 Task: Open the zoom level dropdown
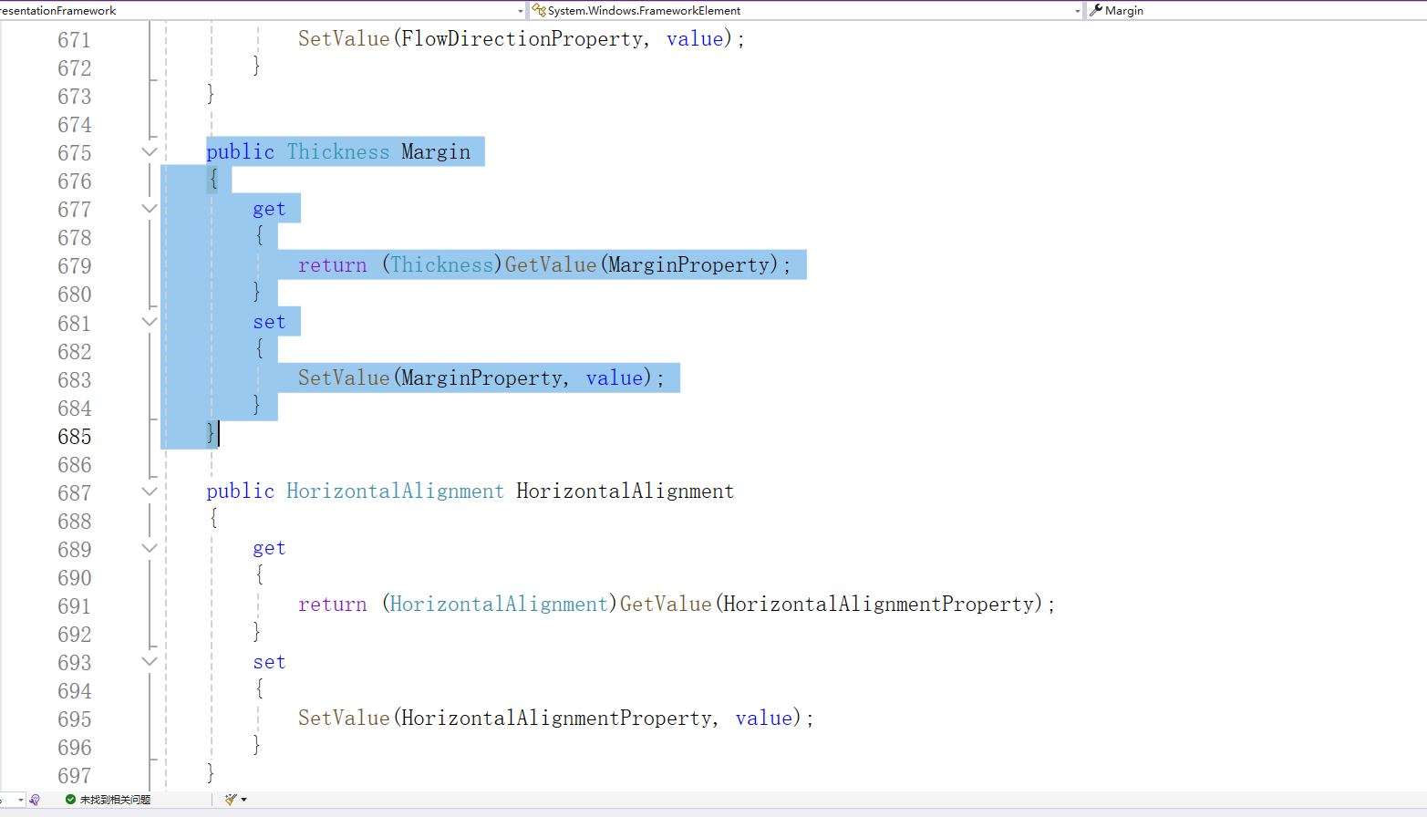pos(18,800)
